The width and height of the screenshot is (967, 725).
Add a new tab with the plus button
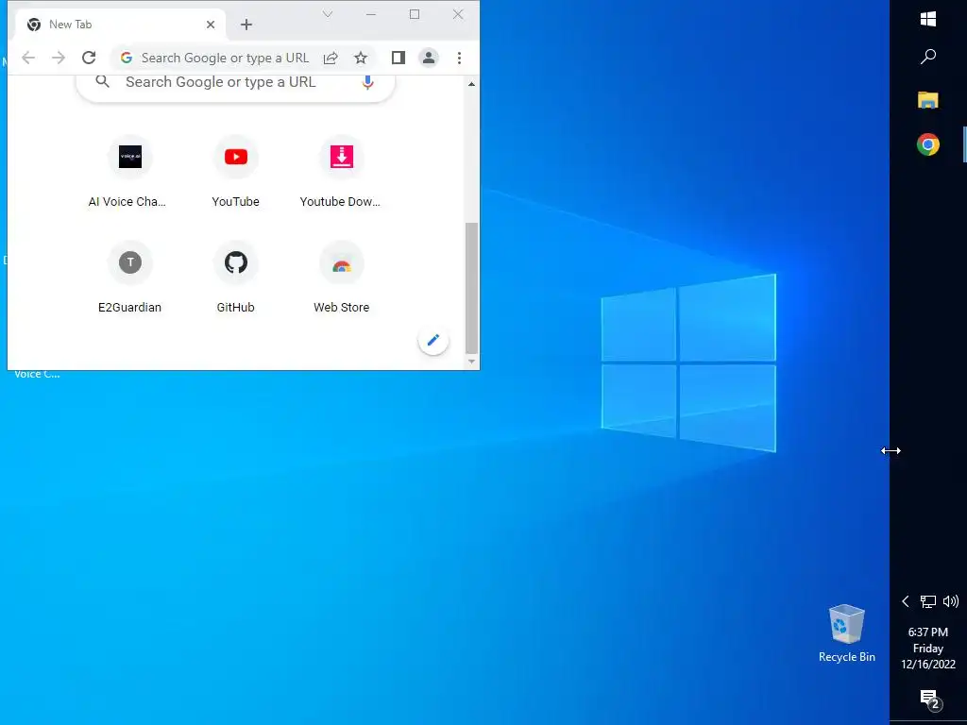pyautogui.click(x=246, y=25)
